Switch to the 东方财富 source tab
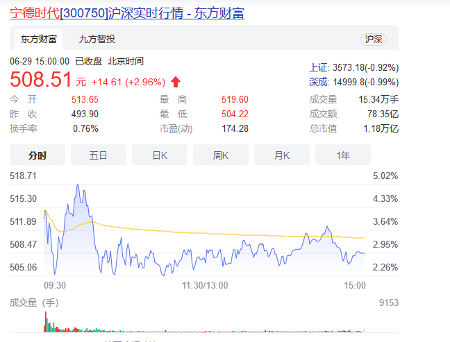Viewport: 450px width, 342px height. (x=37, y=39)
